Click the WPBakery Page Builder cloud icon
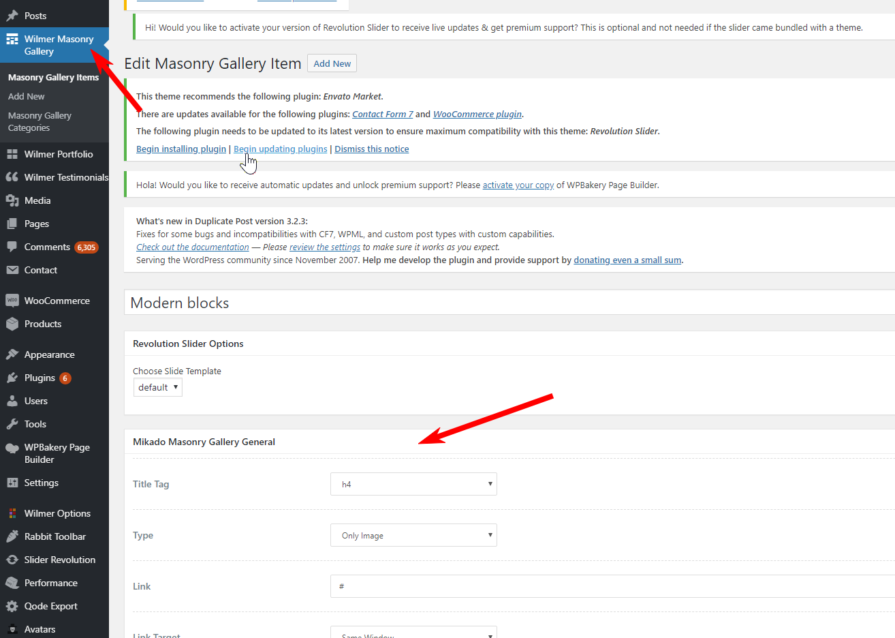Image resolution: width=895 pixels, height=638 pixels. click(x=12, y=448)
